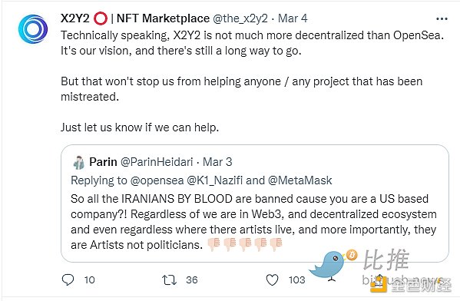The height and width of the screenshot is (301, 460).
Task: Like the tweet with heart icon
Action: click(272, 279)
